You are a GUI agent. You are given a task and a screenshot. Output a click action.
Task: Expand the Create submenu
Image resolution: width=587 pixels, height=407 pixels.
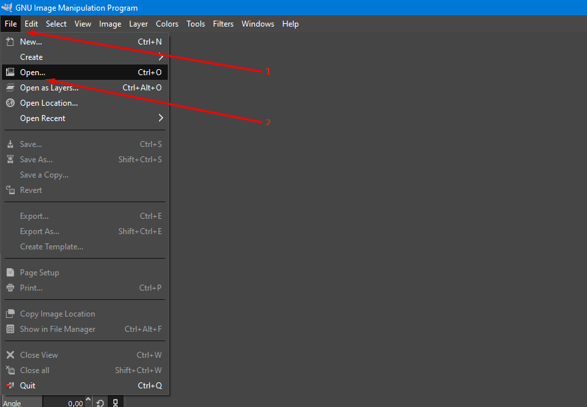coord(85,57)
